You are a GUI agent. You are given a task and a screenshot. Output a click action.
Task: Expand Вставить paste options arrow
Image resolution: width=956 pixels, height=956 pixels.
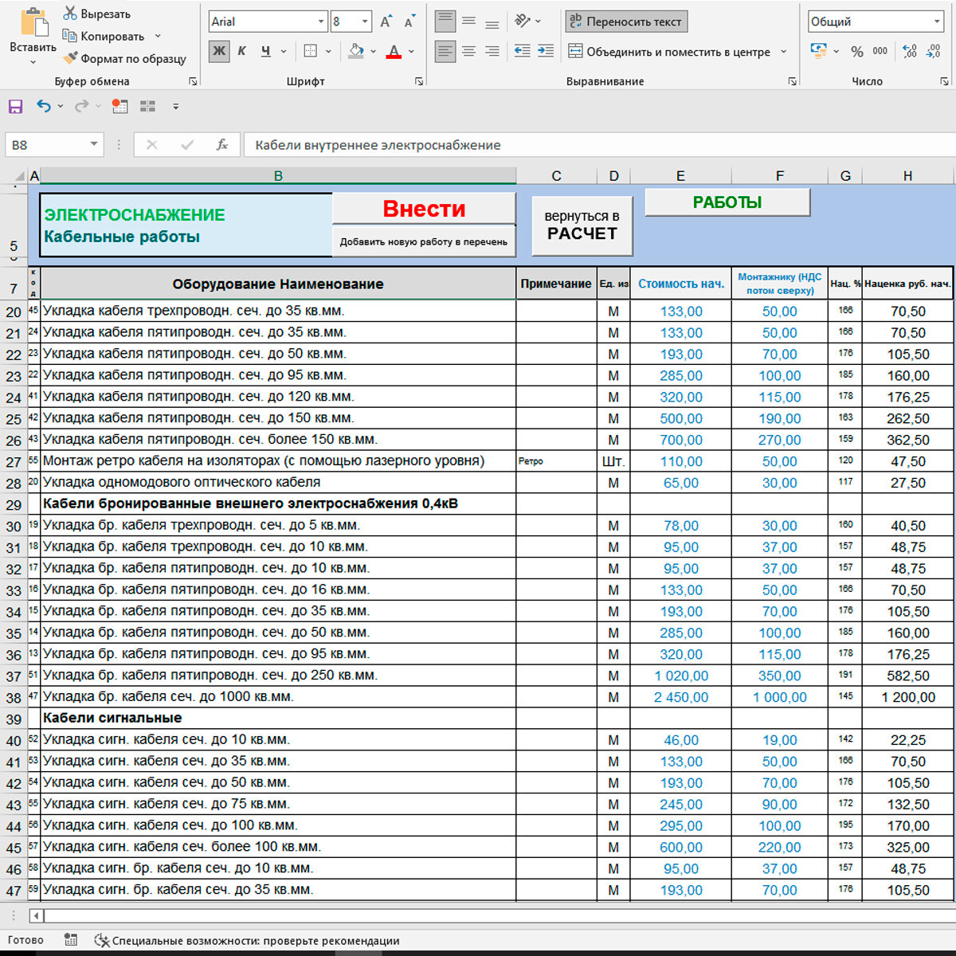33,62
